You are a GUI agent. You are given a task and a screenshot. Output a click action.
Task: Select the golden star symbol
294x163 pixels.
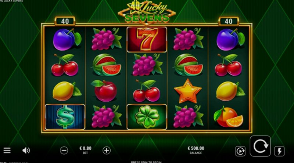[x=188, y=91]
